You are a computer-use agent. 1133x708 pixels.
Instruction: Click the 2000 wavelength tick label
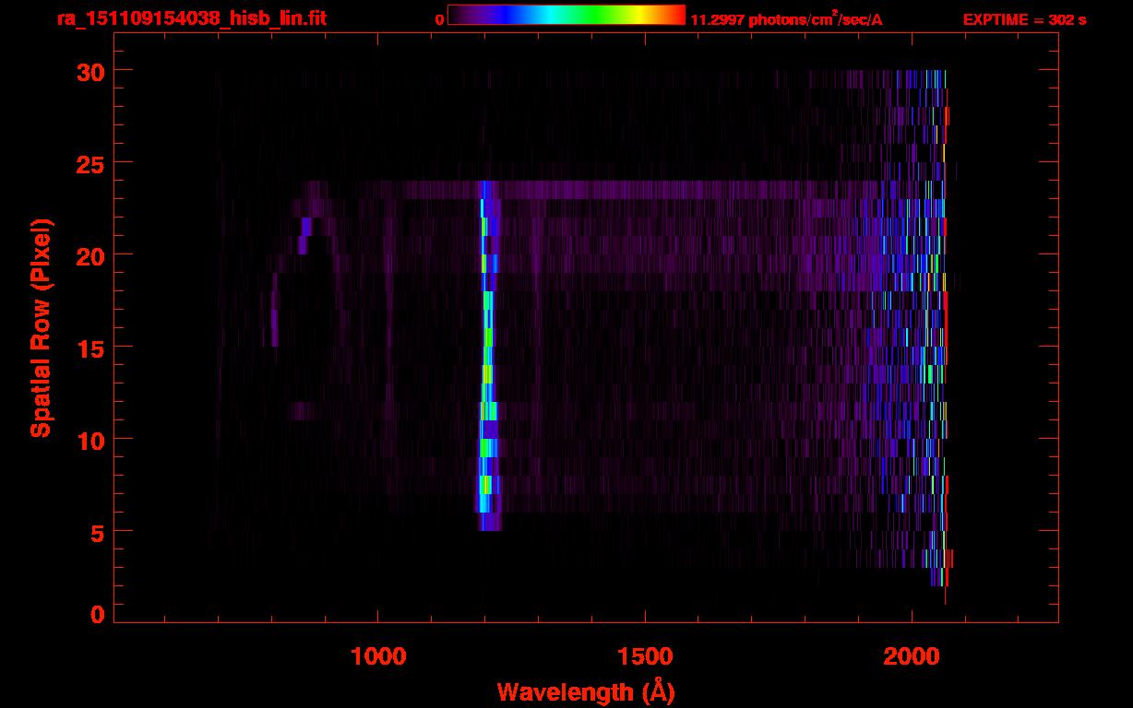pyautogui.click(x=912, y=655)
